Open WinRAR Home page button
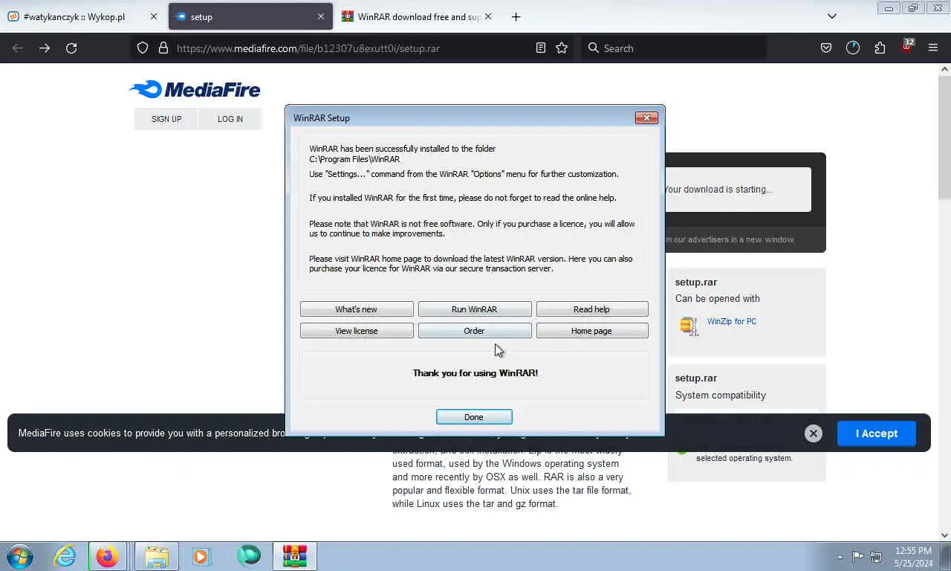This screenshot has height=571, width=951. (591, 331)
